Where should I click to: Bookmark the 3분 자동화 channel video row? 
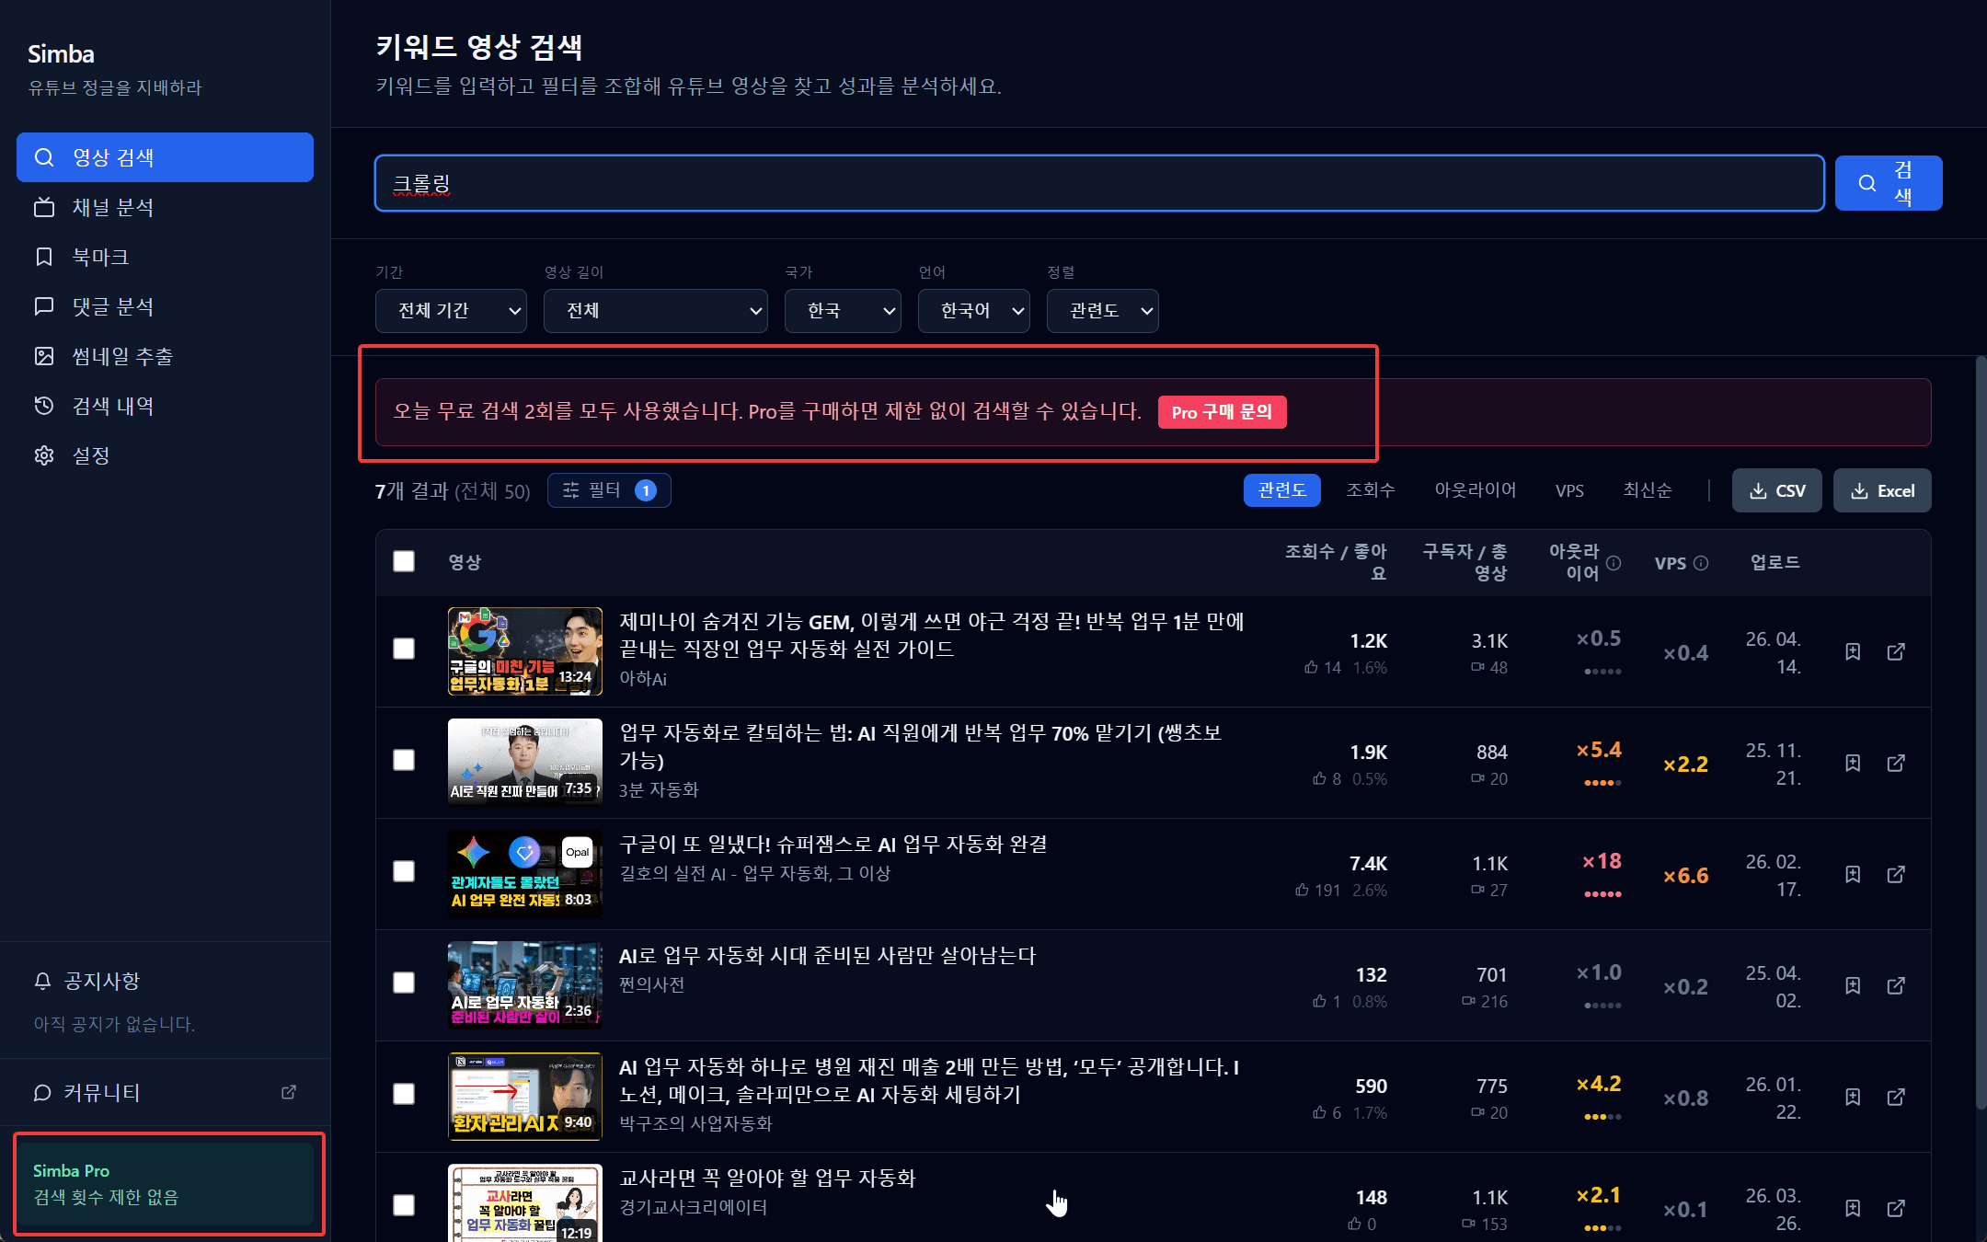click(x=1853, y=763)
